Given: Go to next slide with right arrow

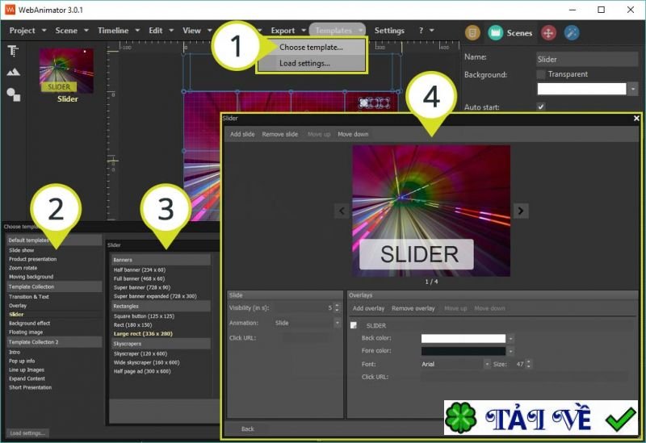Looking at the screenshot, I should point(521,211).
